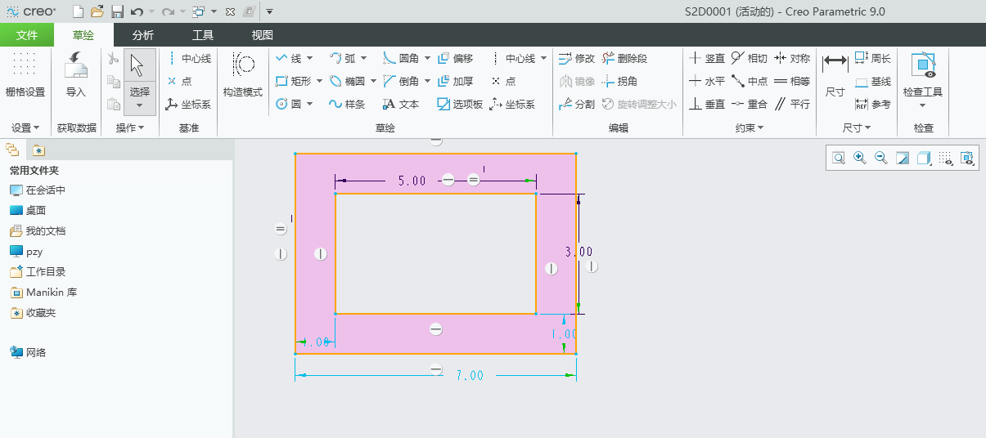Viewport: 986px width, 438px height.
Task: Apply the Symmetric (对称) constraint
Action: [791, 59]
